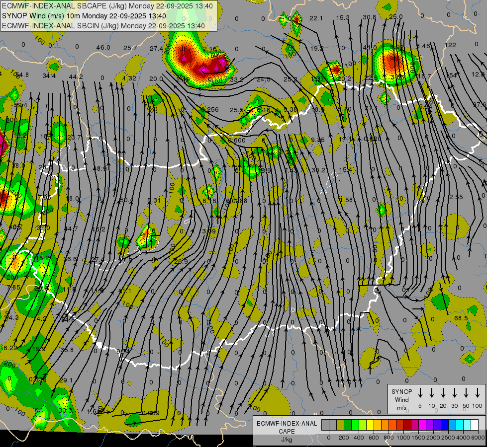
Task: Click the 30.8 value on the map
Action: [369, 17]
